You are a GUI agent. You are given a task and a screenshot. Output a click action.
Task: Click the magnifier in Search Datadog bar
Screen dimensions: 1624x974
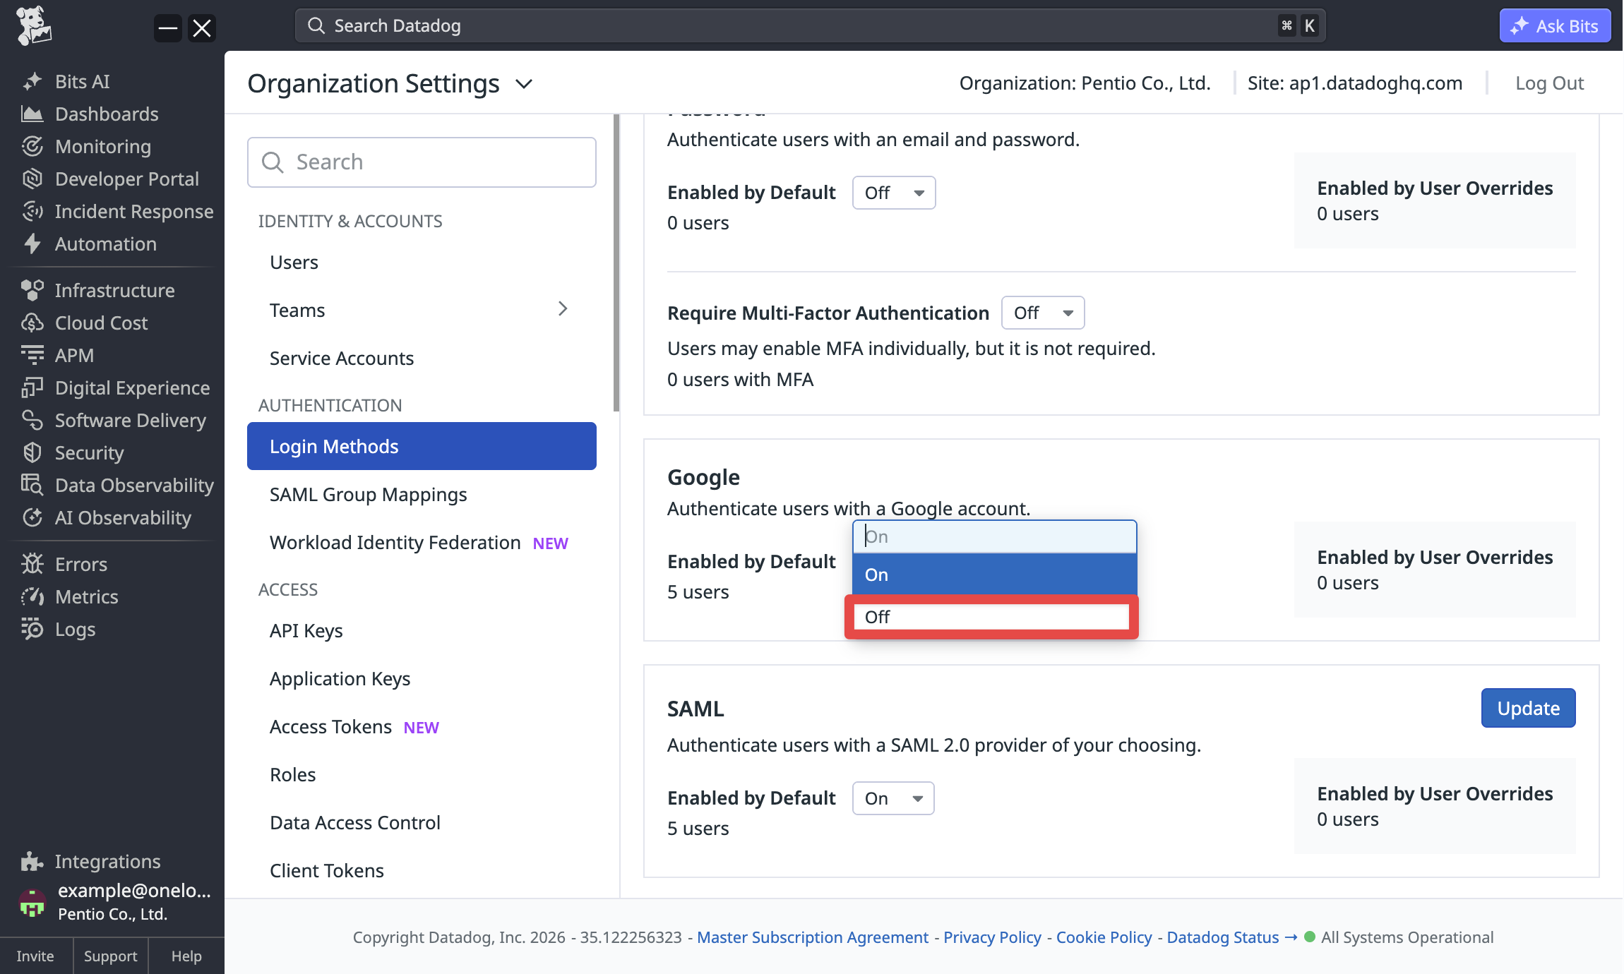pyautogui.click(x=316, y=26)
